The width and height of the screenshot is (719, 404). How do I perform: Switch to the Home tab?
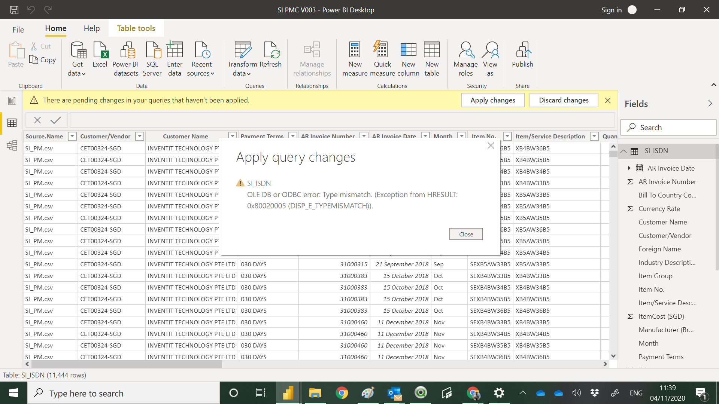(56, 28)
